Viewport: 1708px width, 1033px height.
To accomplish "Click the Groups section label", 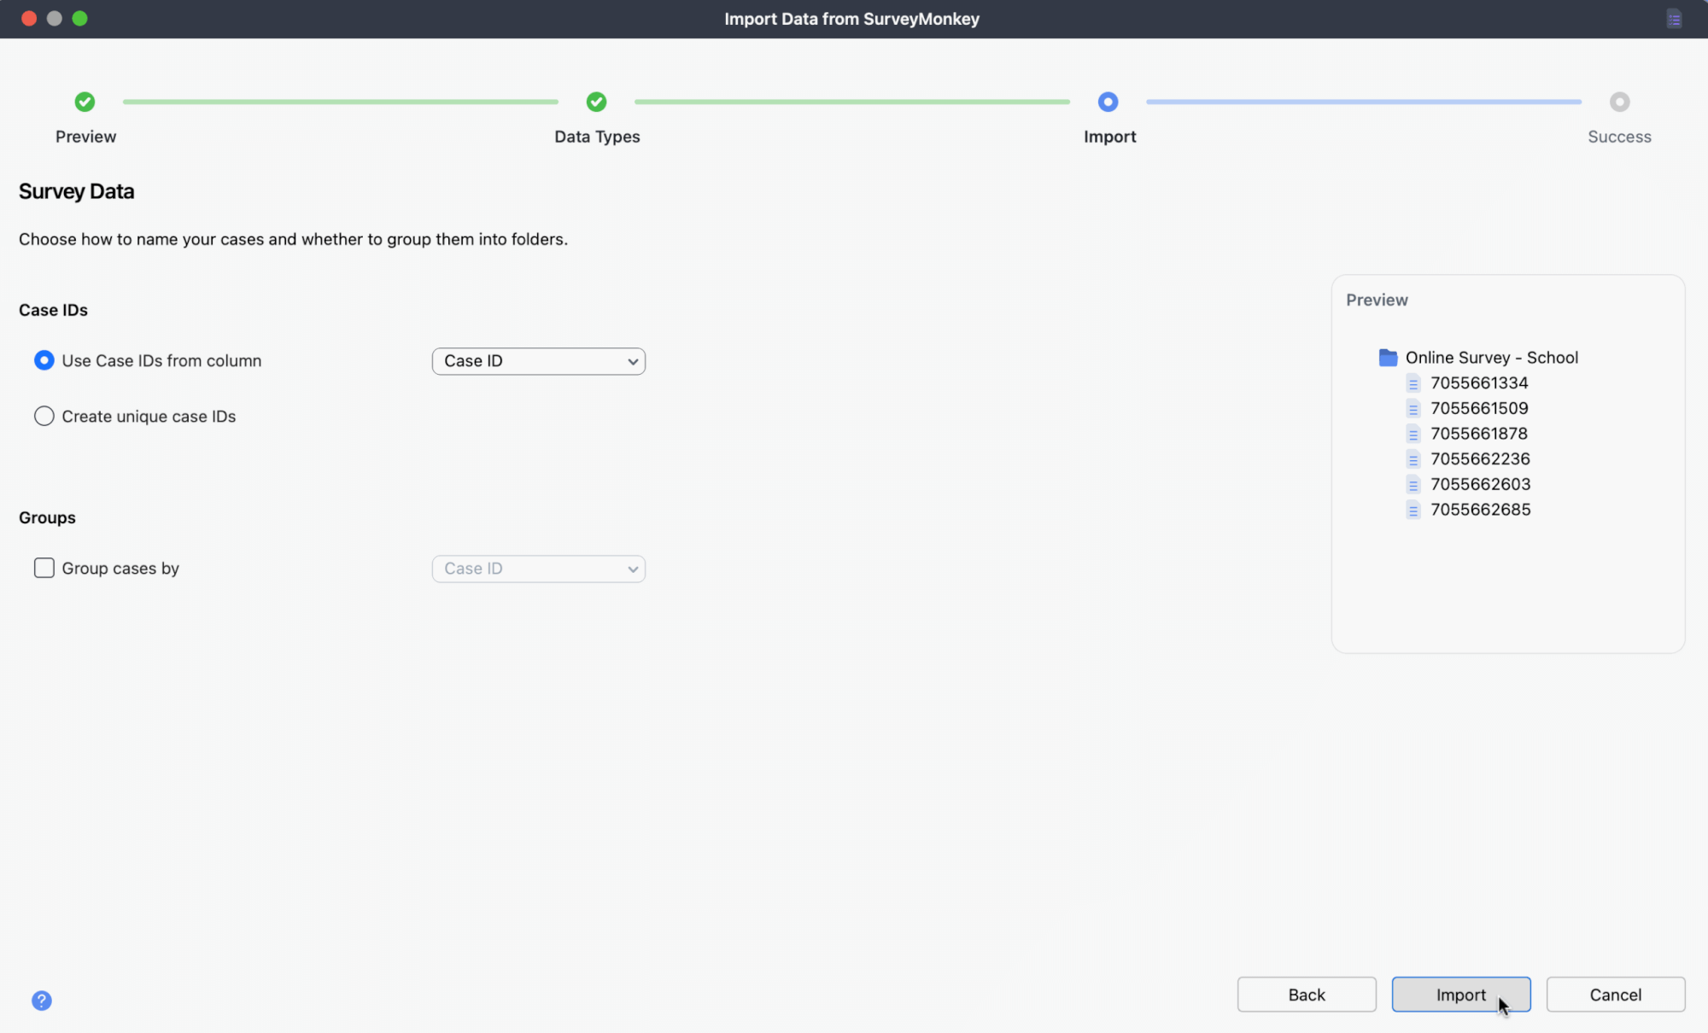I will (x=47, y=517).
